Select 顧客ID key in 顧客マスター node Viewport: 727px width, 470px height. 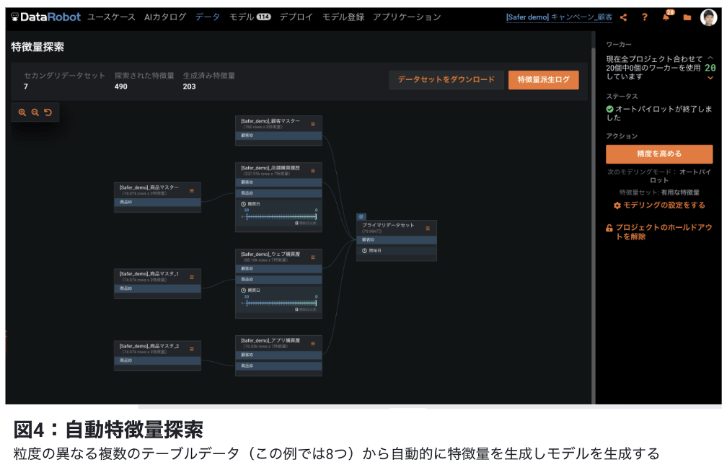tap(278, 136)
